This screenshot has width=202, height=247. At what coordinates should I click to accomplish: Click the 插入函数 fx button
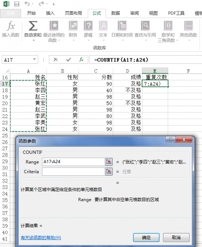[11, 29]
